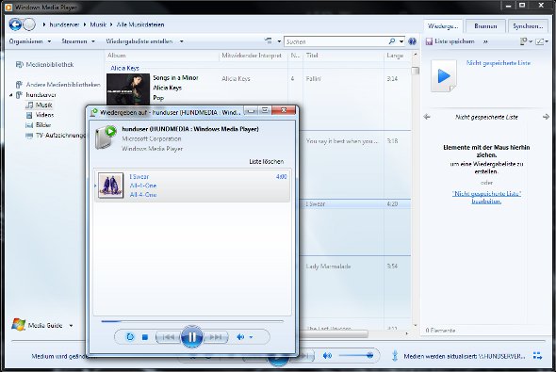Image resolution: width=556 pixels, height=372 pixels.
Task: Click the media update status icon
Action: [x=395, y=355]
